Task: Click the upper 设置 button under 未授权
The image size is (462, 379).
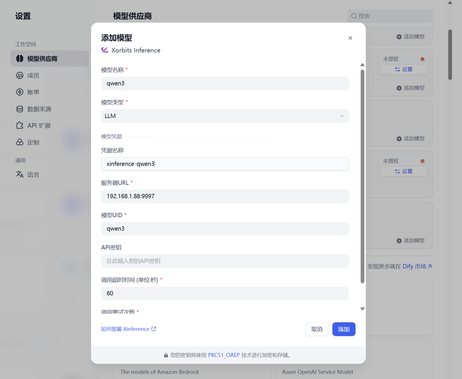Action: coord(404,69)
